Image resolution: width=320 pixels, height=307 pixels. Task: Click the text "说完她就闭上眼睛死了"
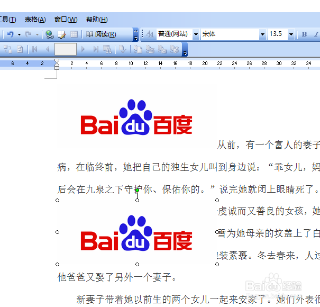tap(266, 189)
